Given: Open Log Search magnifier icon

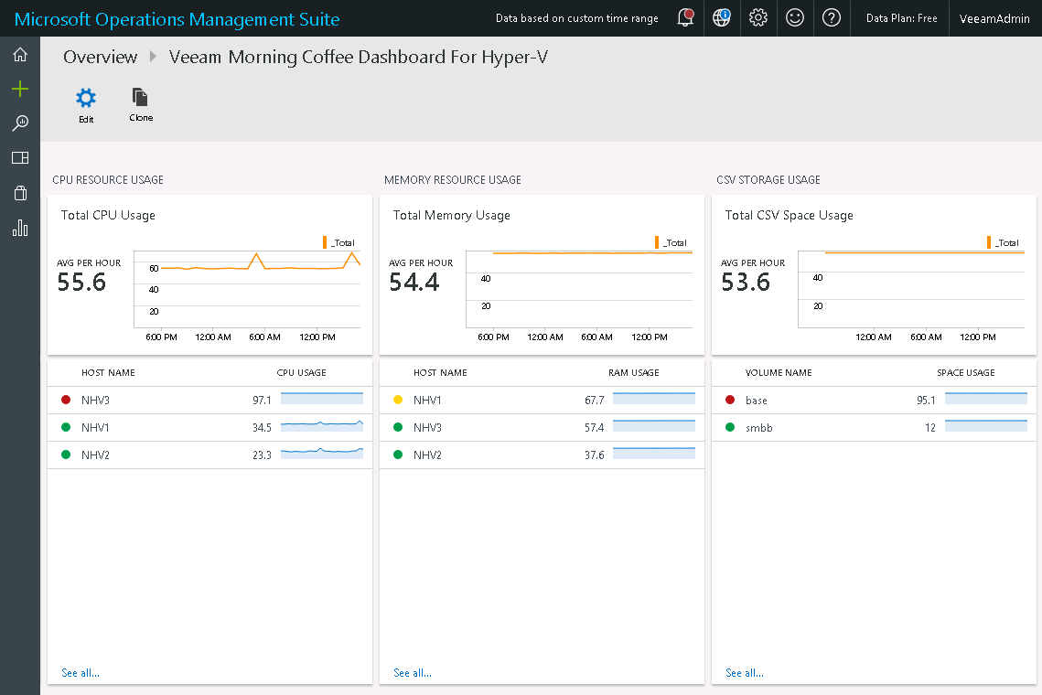Looking at the screenshot, I should tap(20, 123).
